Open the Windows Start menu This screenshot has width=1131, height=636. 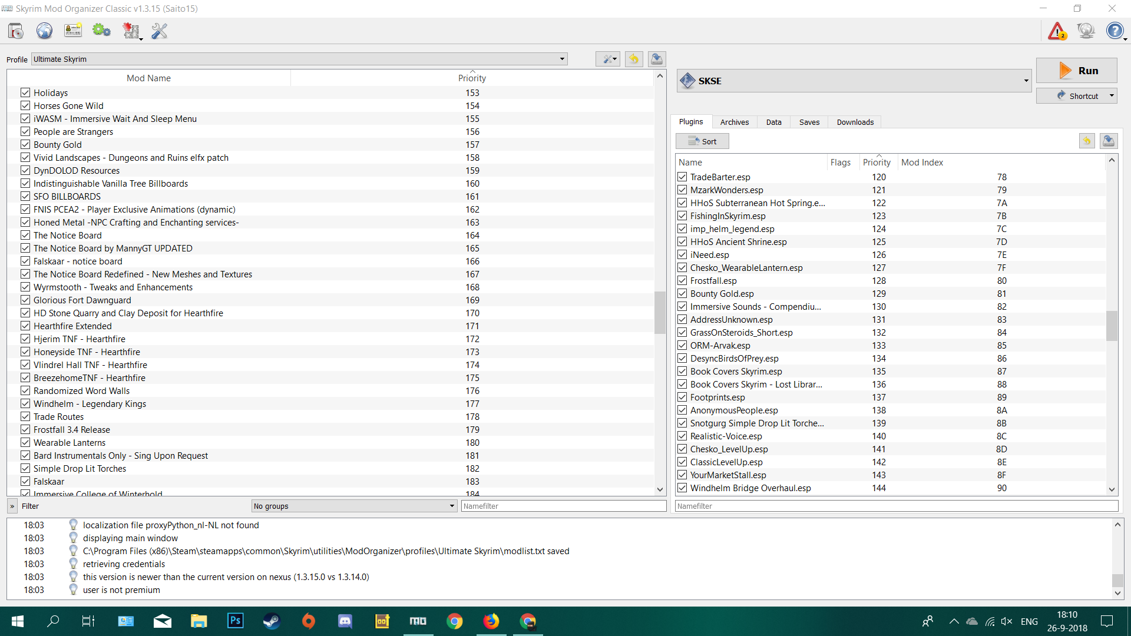coord(18,621)
